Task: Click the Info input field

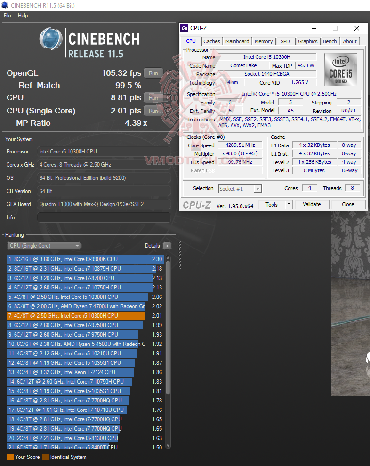Action: tap(104, 217)
